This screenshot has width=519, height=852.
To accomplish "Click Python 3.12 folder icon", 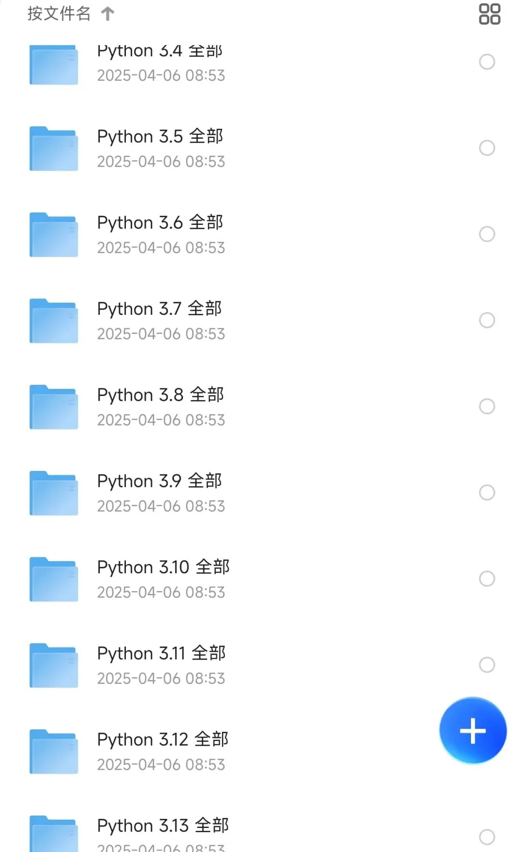I will coord(54,752).
